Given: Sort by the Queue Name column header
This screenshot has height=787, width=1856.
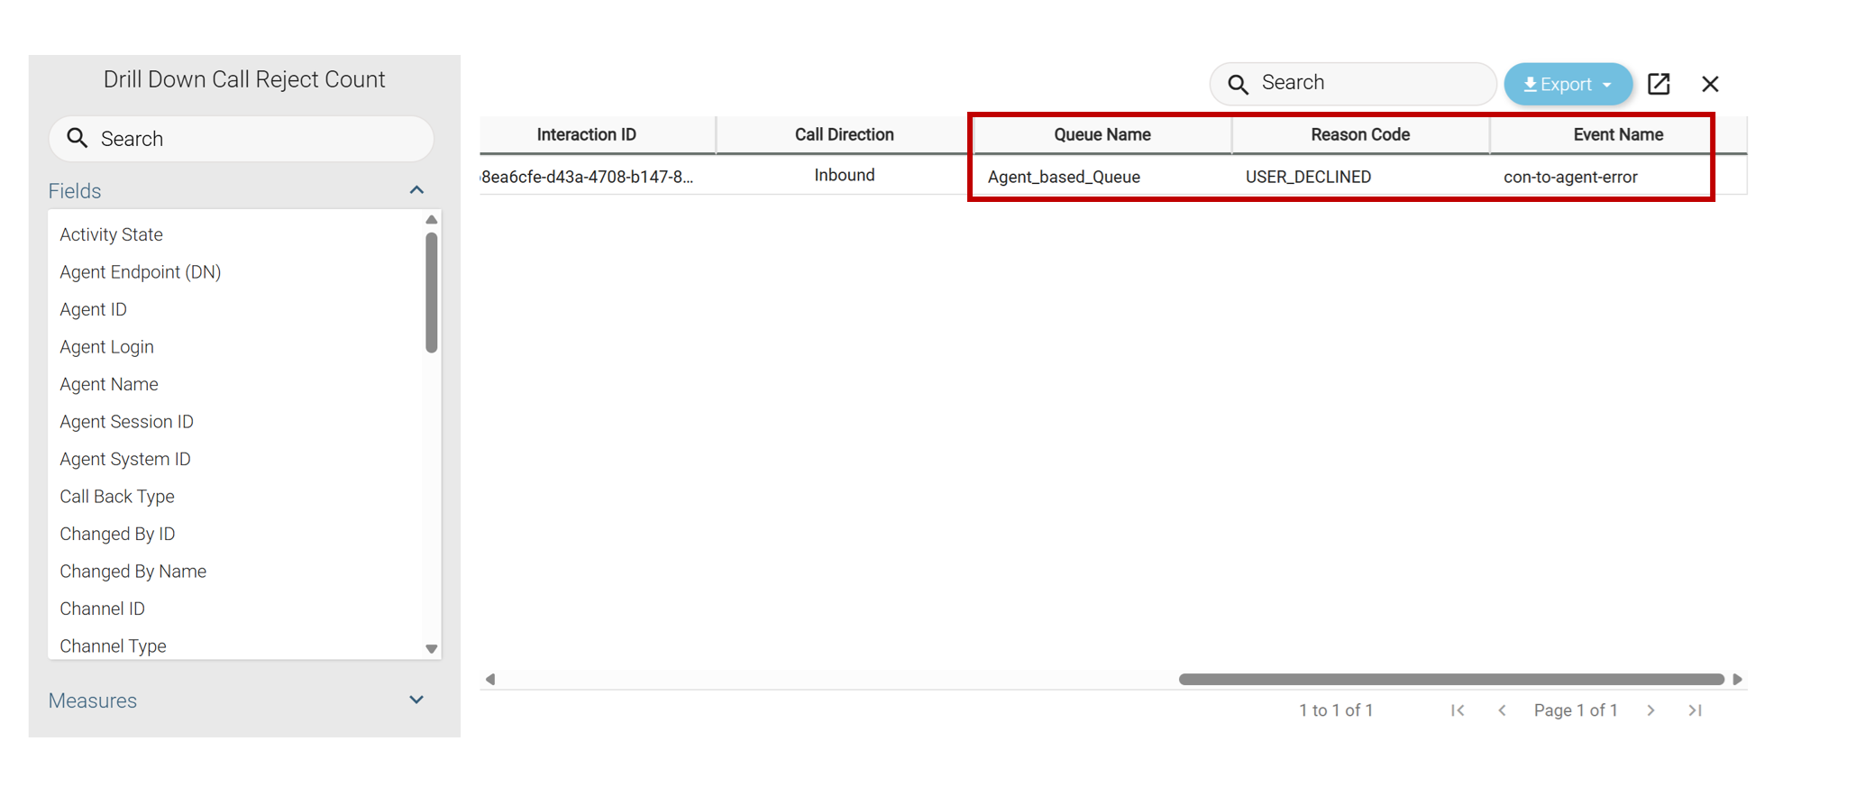Looking at the screenshot, I should point(1102,134).
